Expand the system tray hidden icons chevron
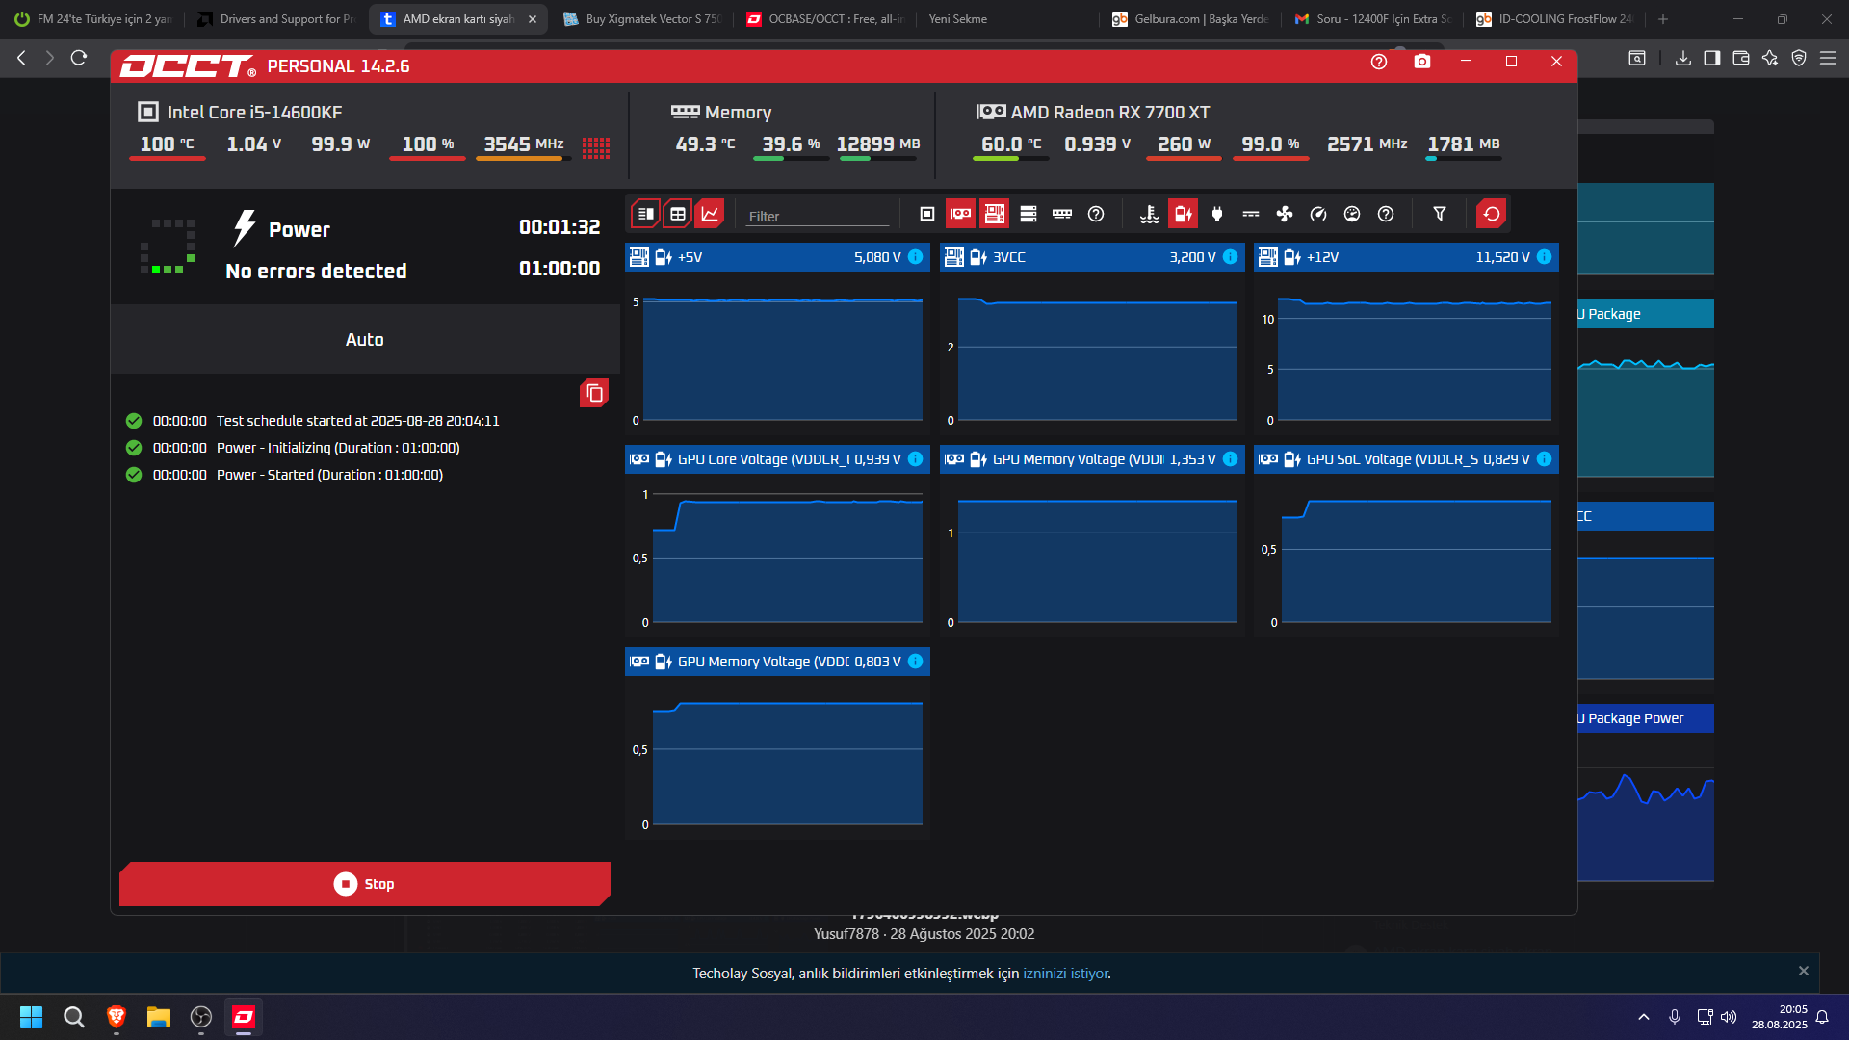The width and height of the screenshot is (1849, 1040). point(1644,1017)
